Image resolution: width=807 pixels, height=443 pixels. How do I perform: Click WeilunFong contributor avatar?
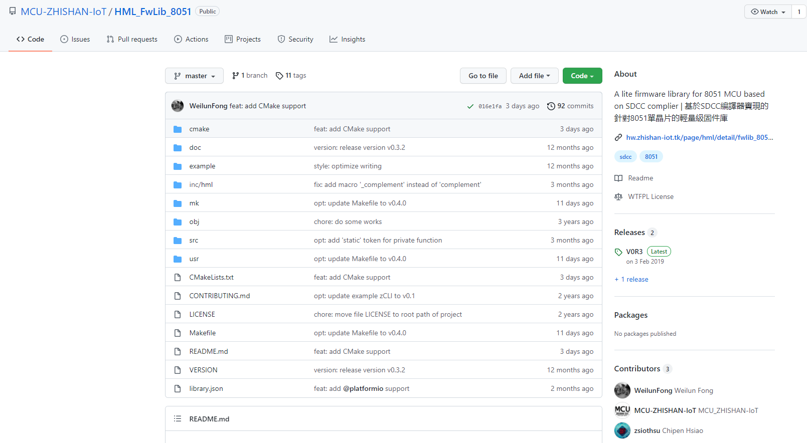(622, 390)
